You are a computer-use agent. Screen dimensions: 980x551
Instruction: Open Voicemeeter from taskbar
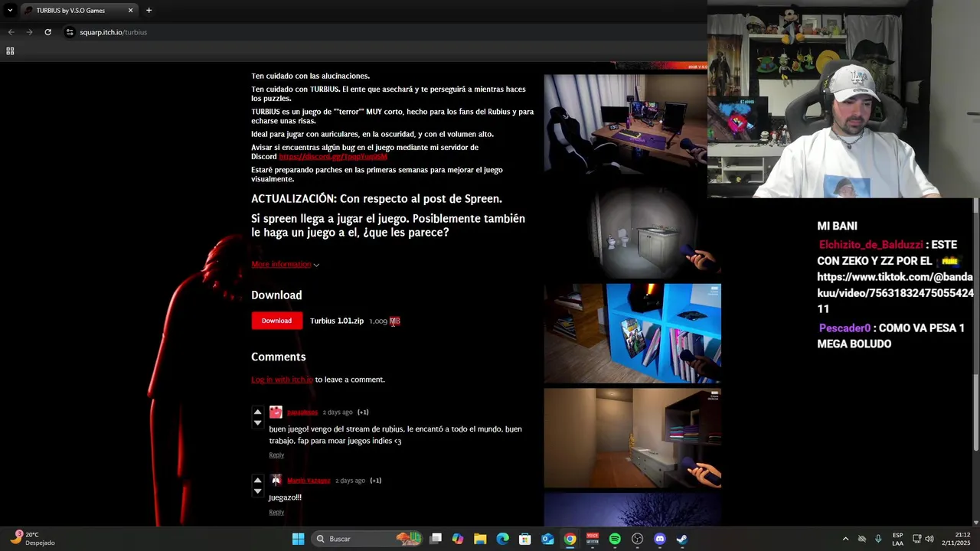point(593,539)
